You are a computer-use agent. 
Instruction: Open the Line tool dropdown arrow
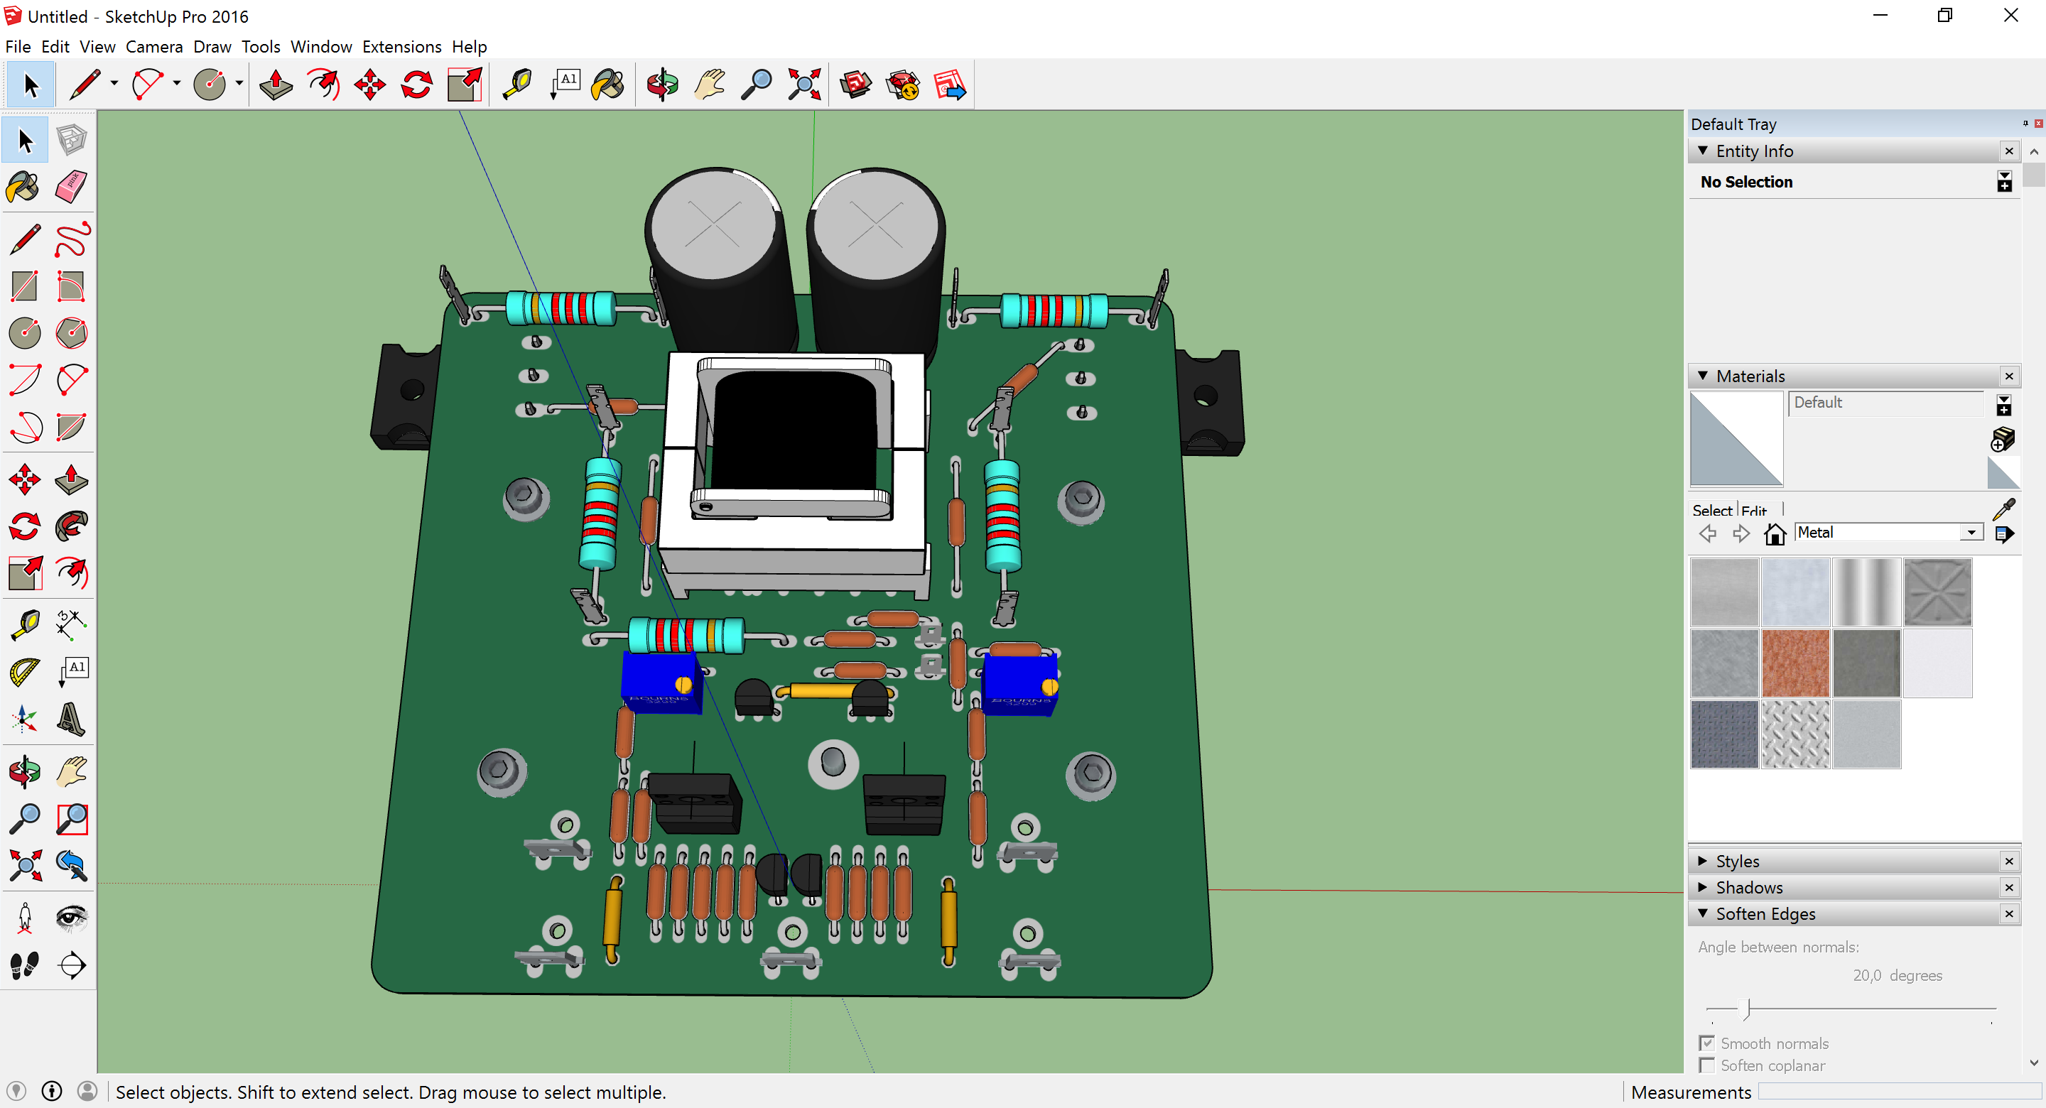pos(114,83)
